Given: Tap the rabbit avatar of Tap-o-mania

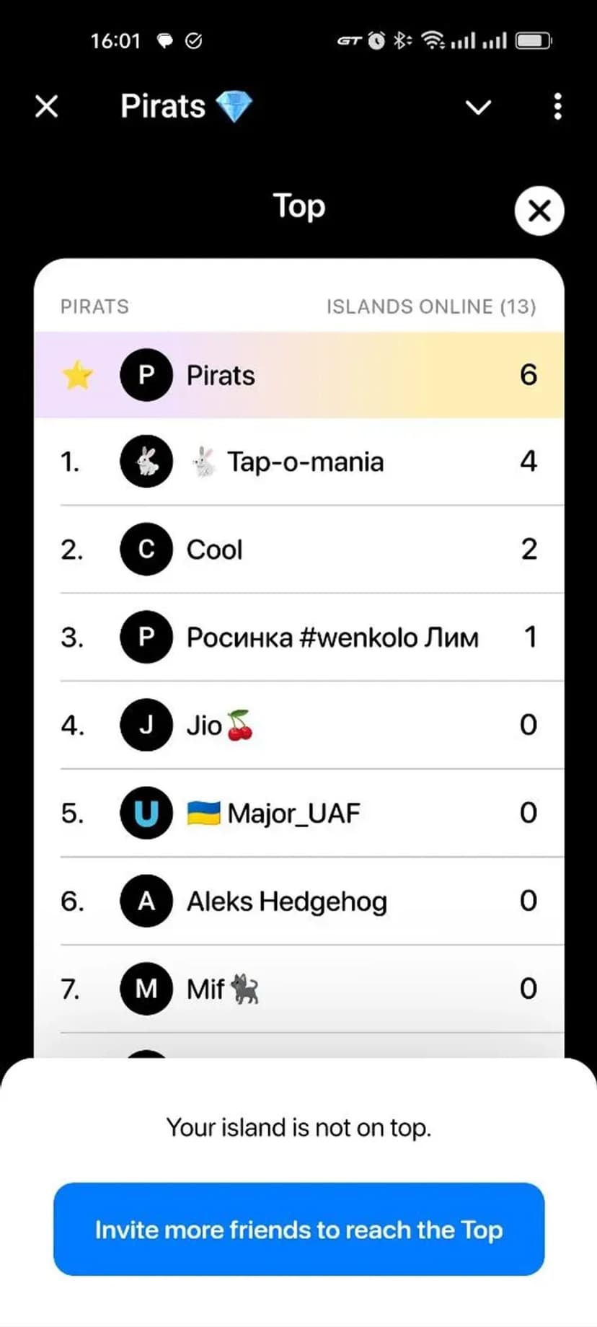Looking at the screenshot, I should point(146,462).
